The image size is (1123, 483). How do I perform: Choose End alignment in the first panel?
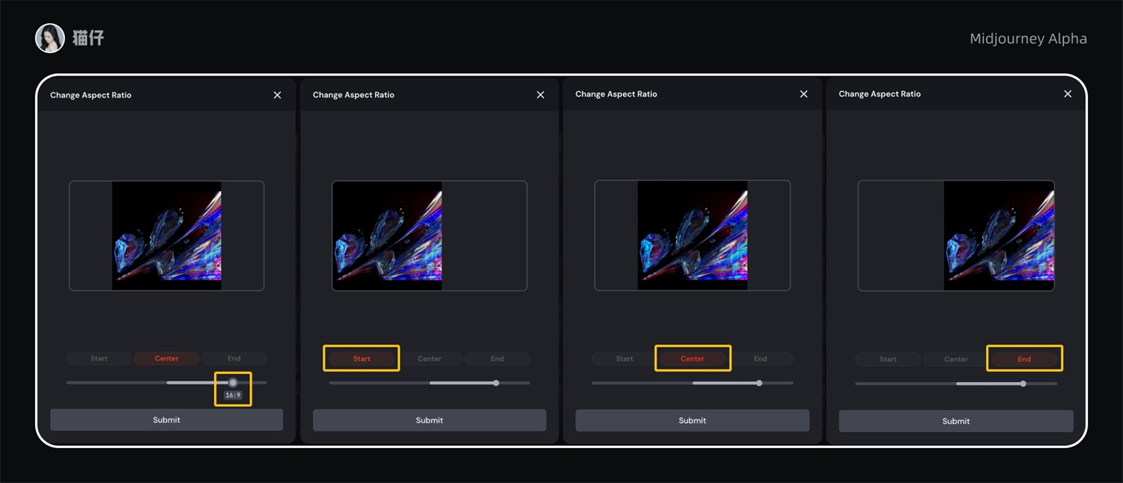(234, 359)
